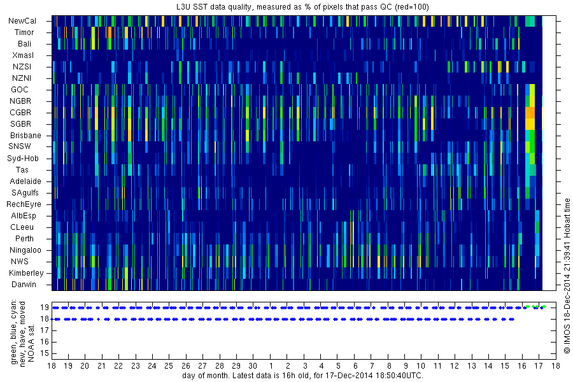Image resolution: width=573 pixels, height=382 pixels.
Task: Click the CGBR region label
Action: (20, 113)
